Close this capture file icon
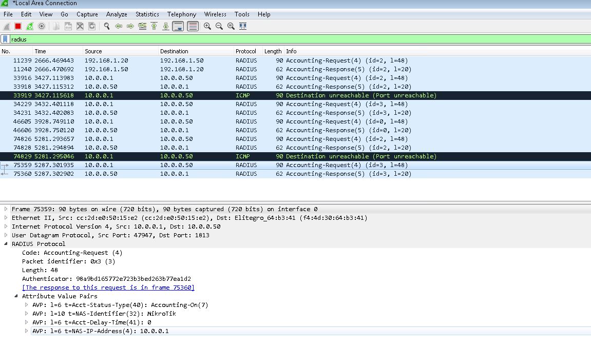The height and width of the screenshot is (350, 591). pyautogui.click(x=80, y=26)
